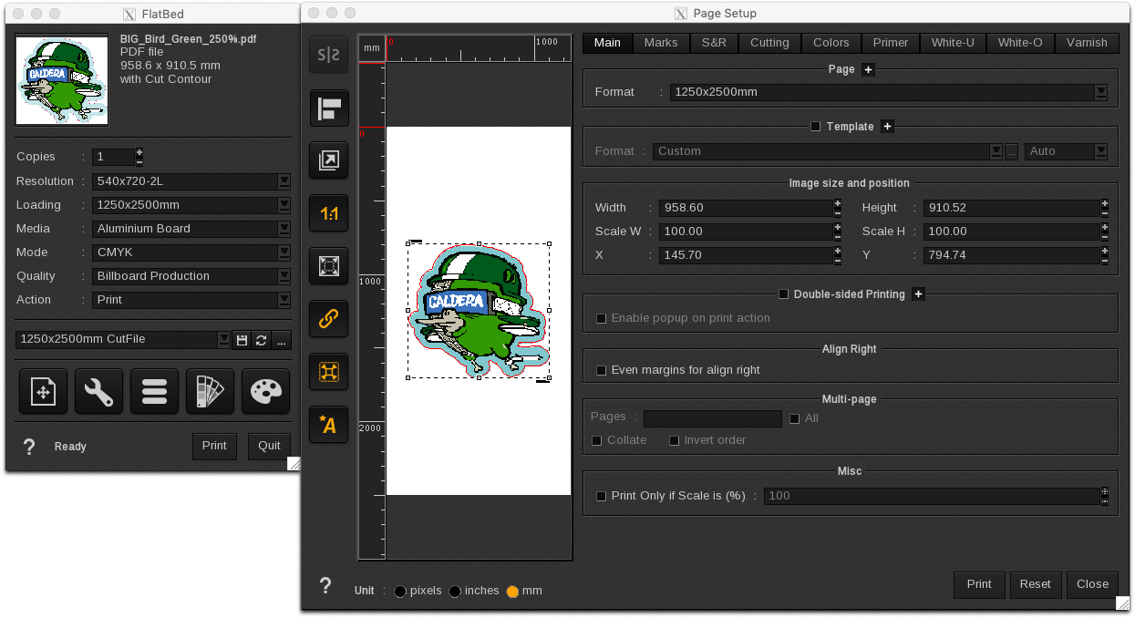Click the alignment icon in the preview toolbar
This screenshot has height=618, width=1135.
coord(328,108)
